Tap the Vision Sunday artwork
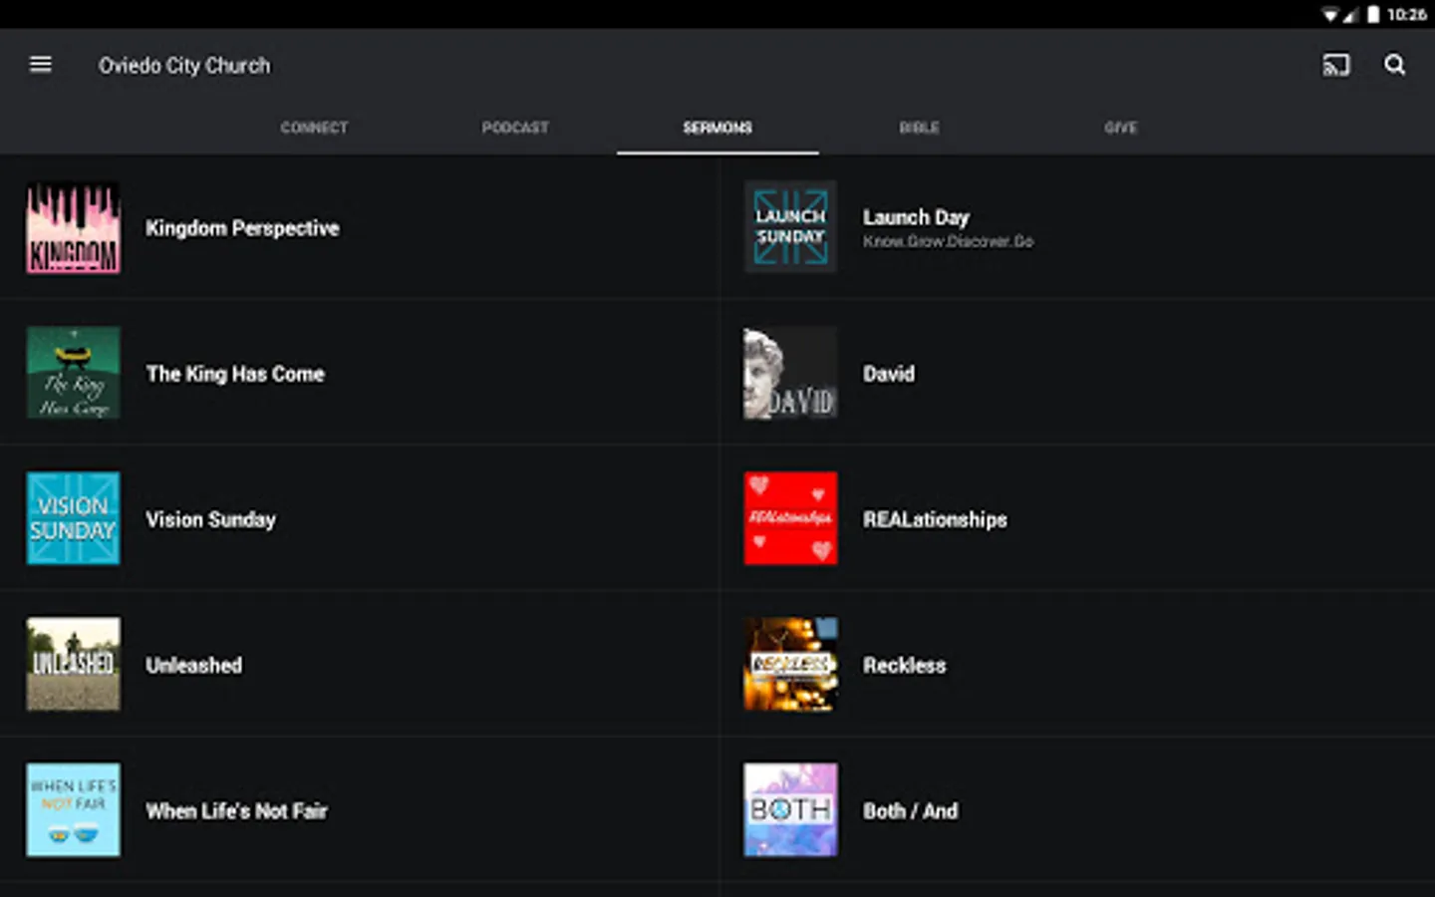 (74, 518)
